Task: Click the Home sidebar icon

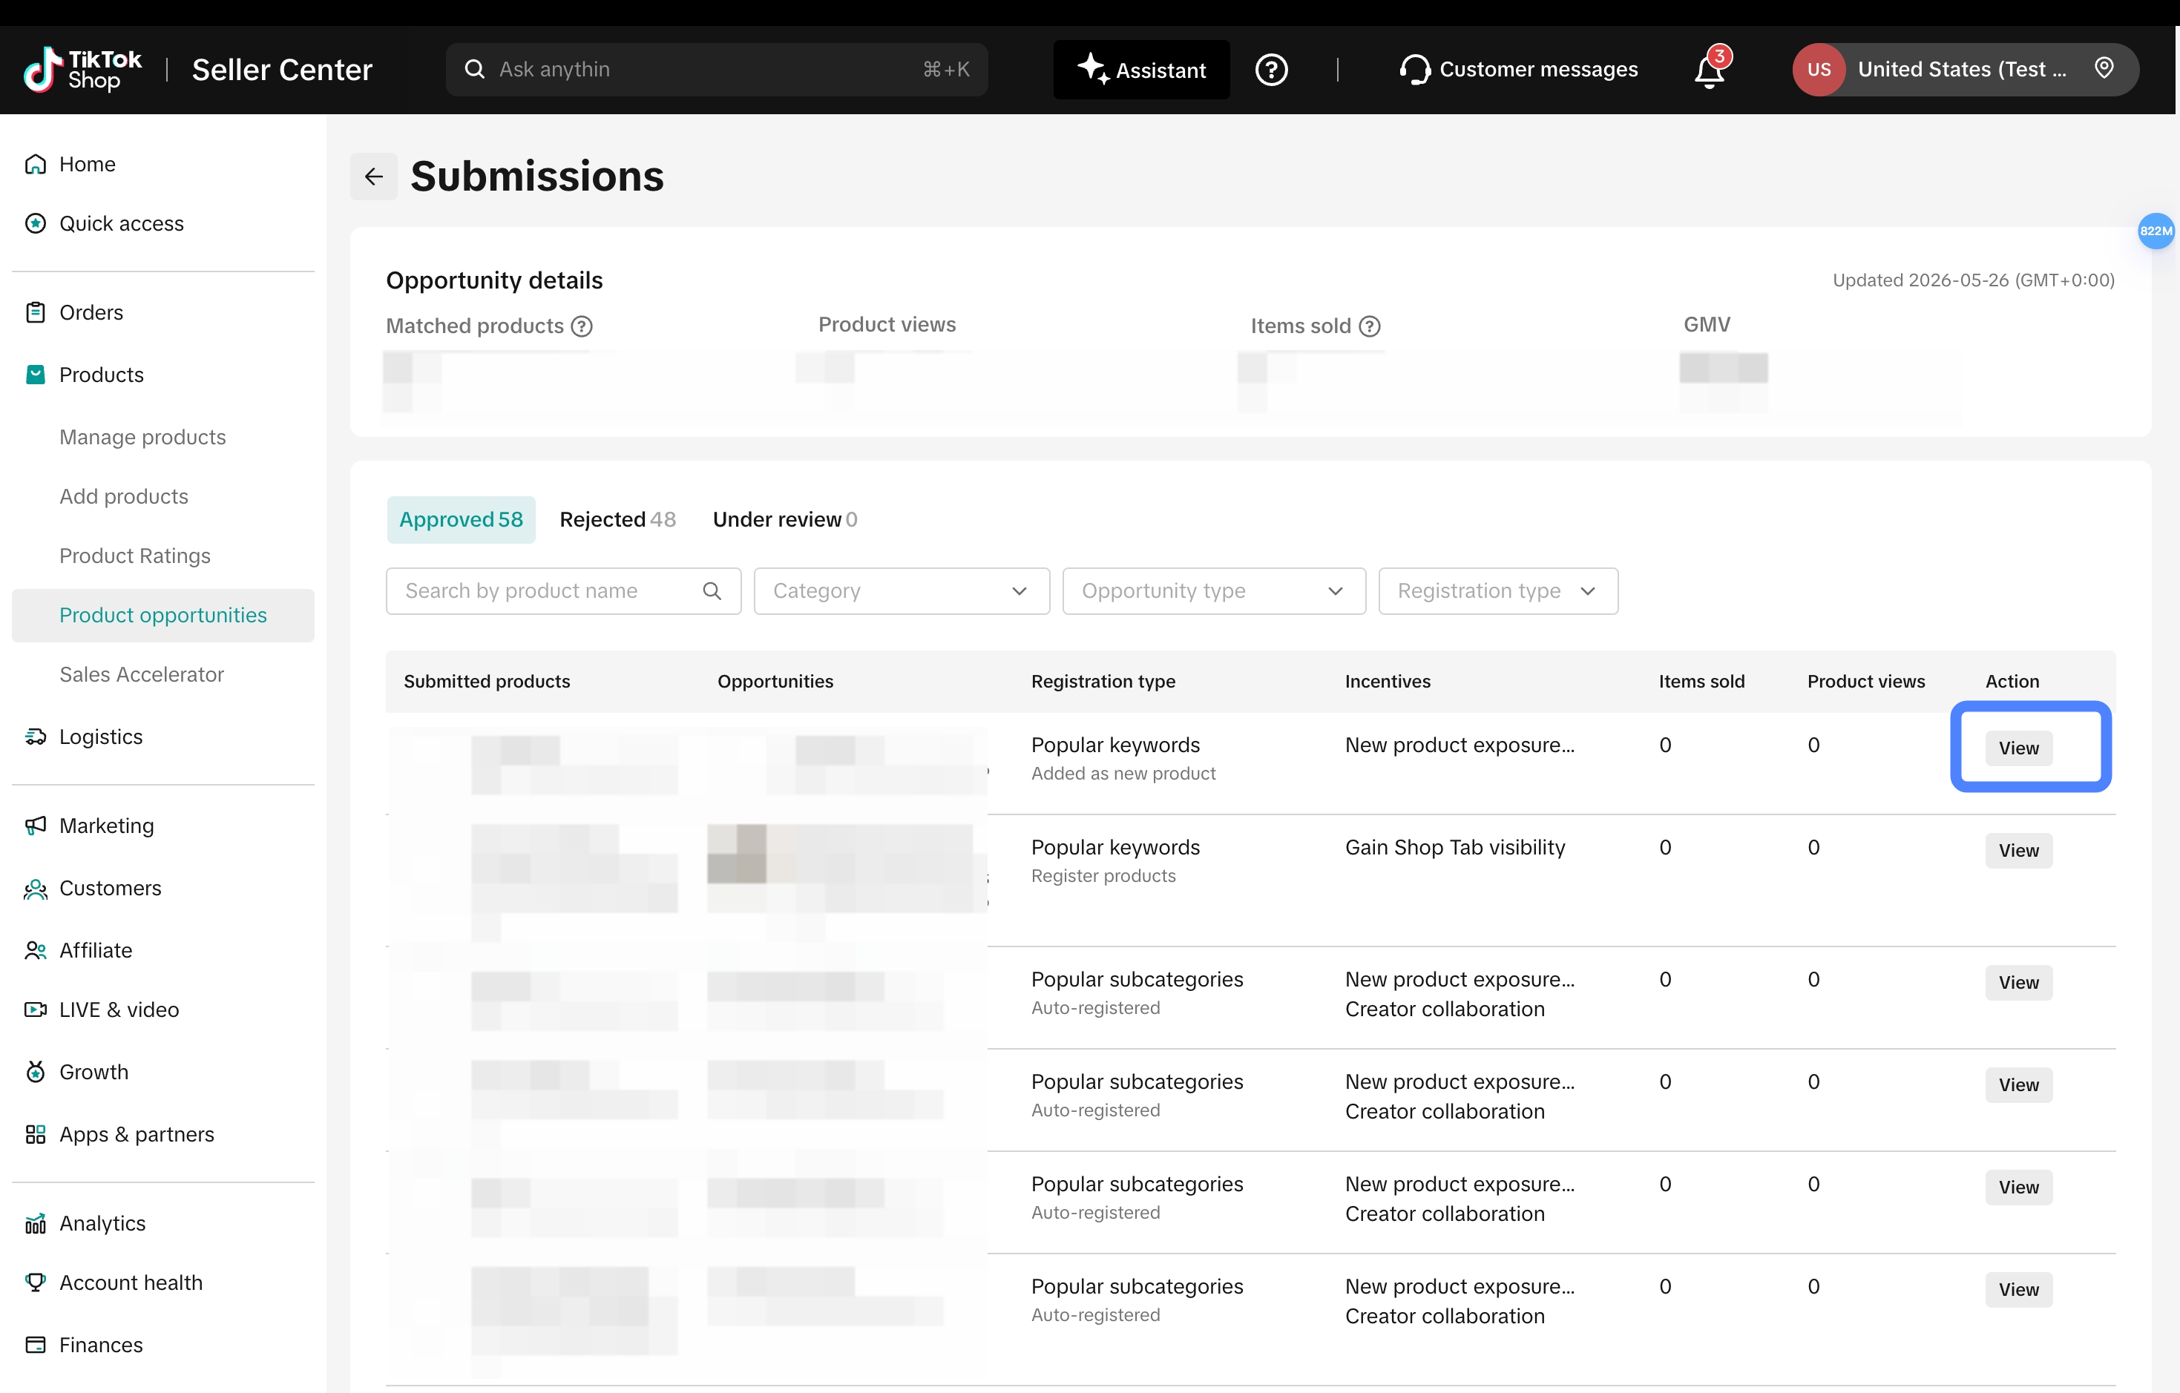Action: [x=36, y=164]
